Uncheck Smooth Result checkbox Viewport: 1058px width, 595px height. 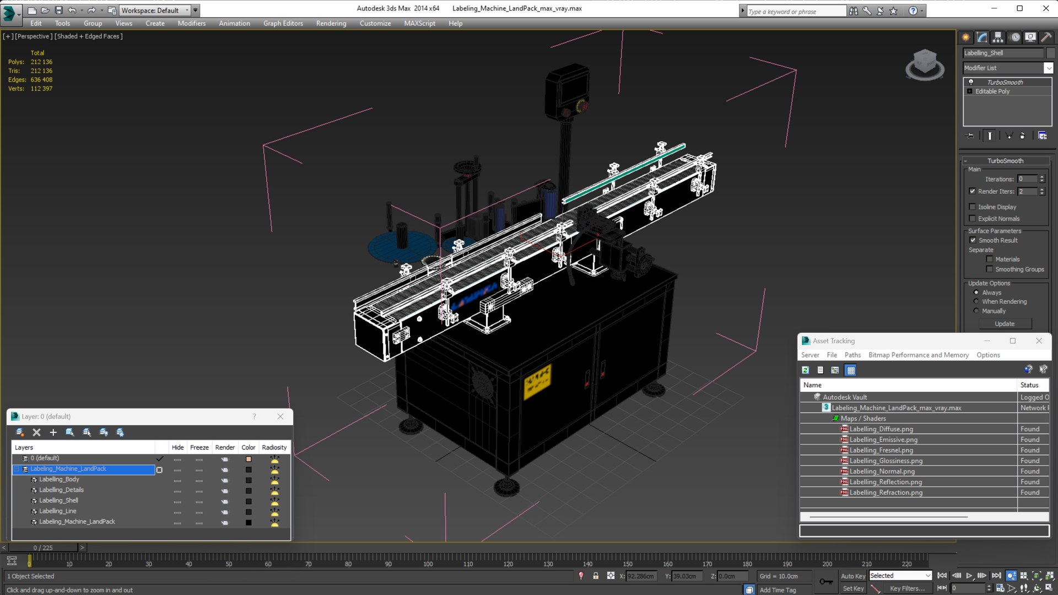coord(973,240)
